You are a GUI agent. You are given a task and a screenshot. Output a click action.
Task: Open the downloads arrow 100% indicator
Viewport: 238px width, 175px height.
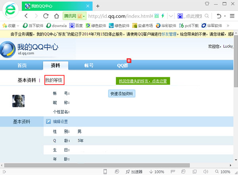click(x=157, y=172)
